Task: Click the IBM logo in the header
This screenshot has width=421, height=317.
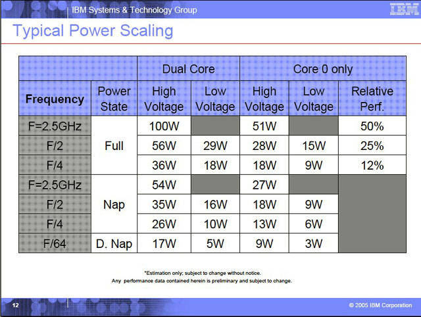Action: pos(401,9)
